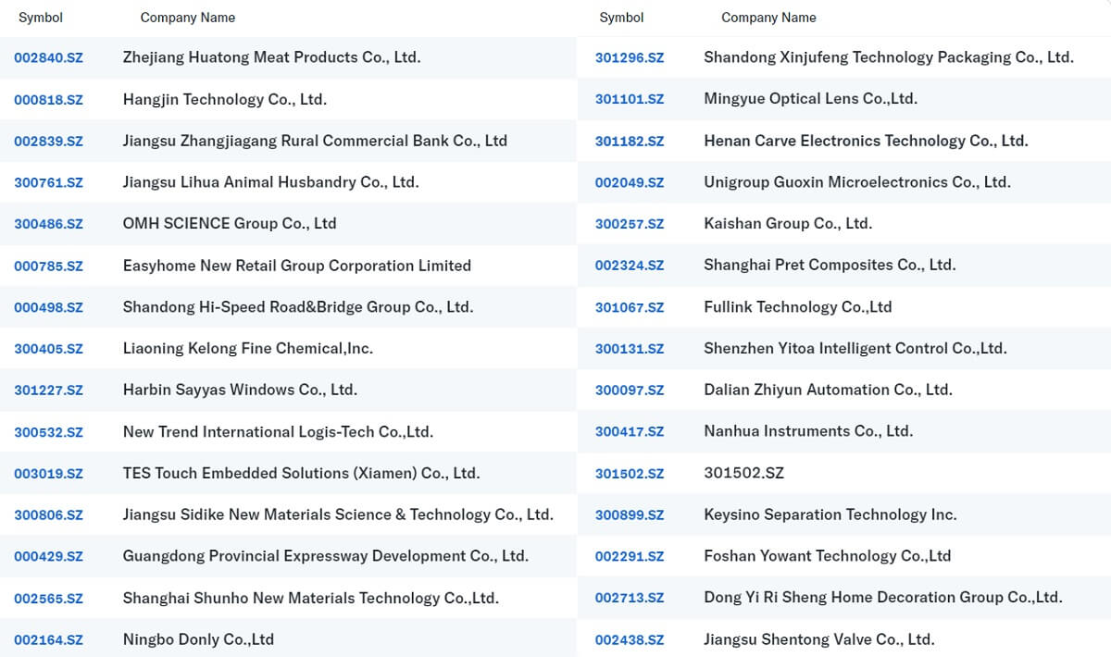Image resolution: width=1111 pixels, height=657 pixels.
Task: Open the 000785.SZ symbol link
Action: click(x=48, y=266)
